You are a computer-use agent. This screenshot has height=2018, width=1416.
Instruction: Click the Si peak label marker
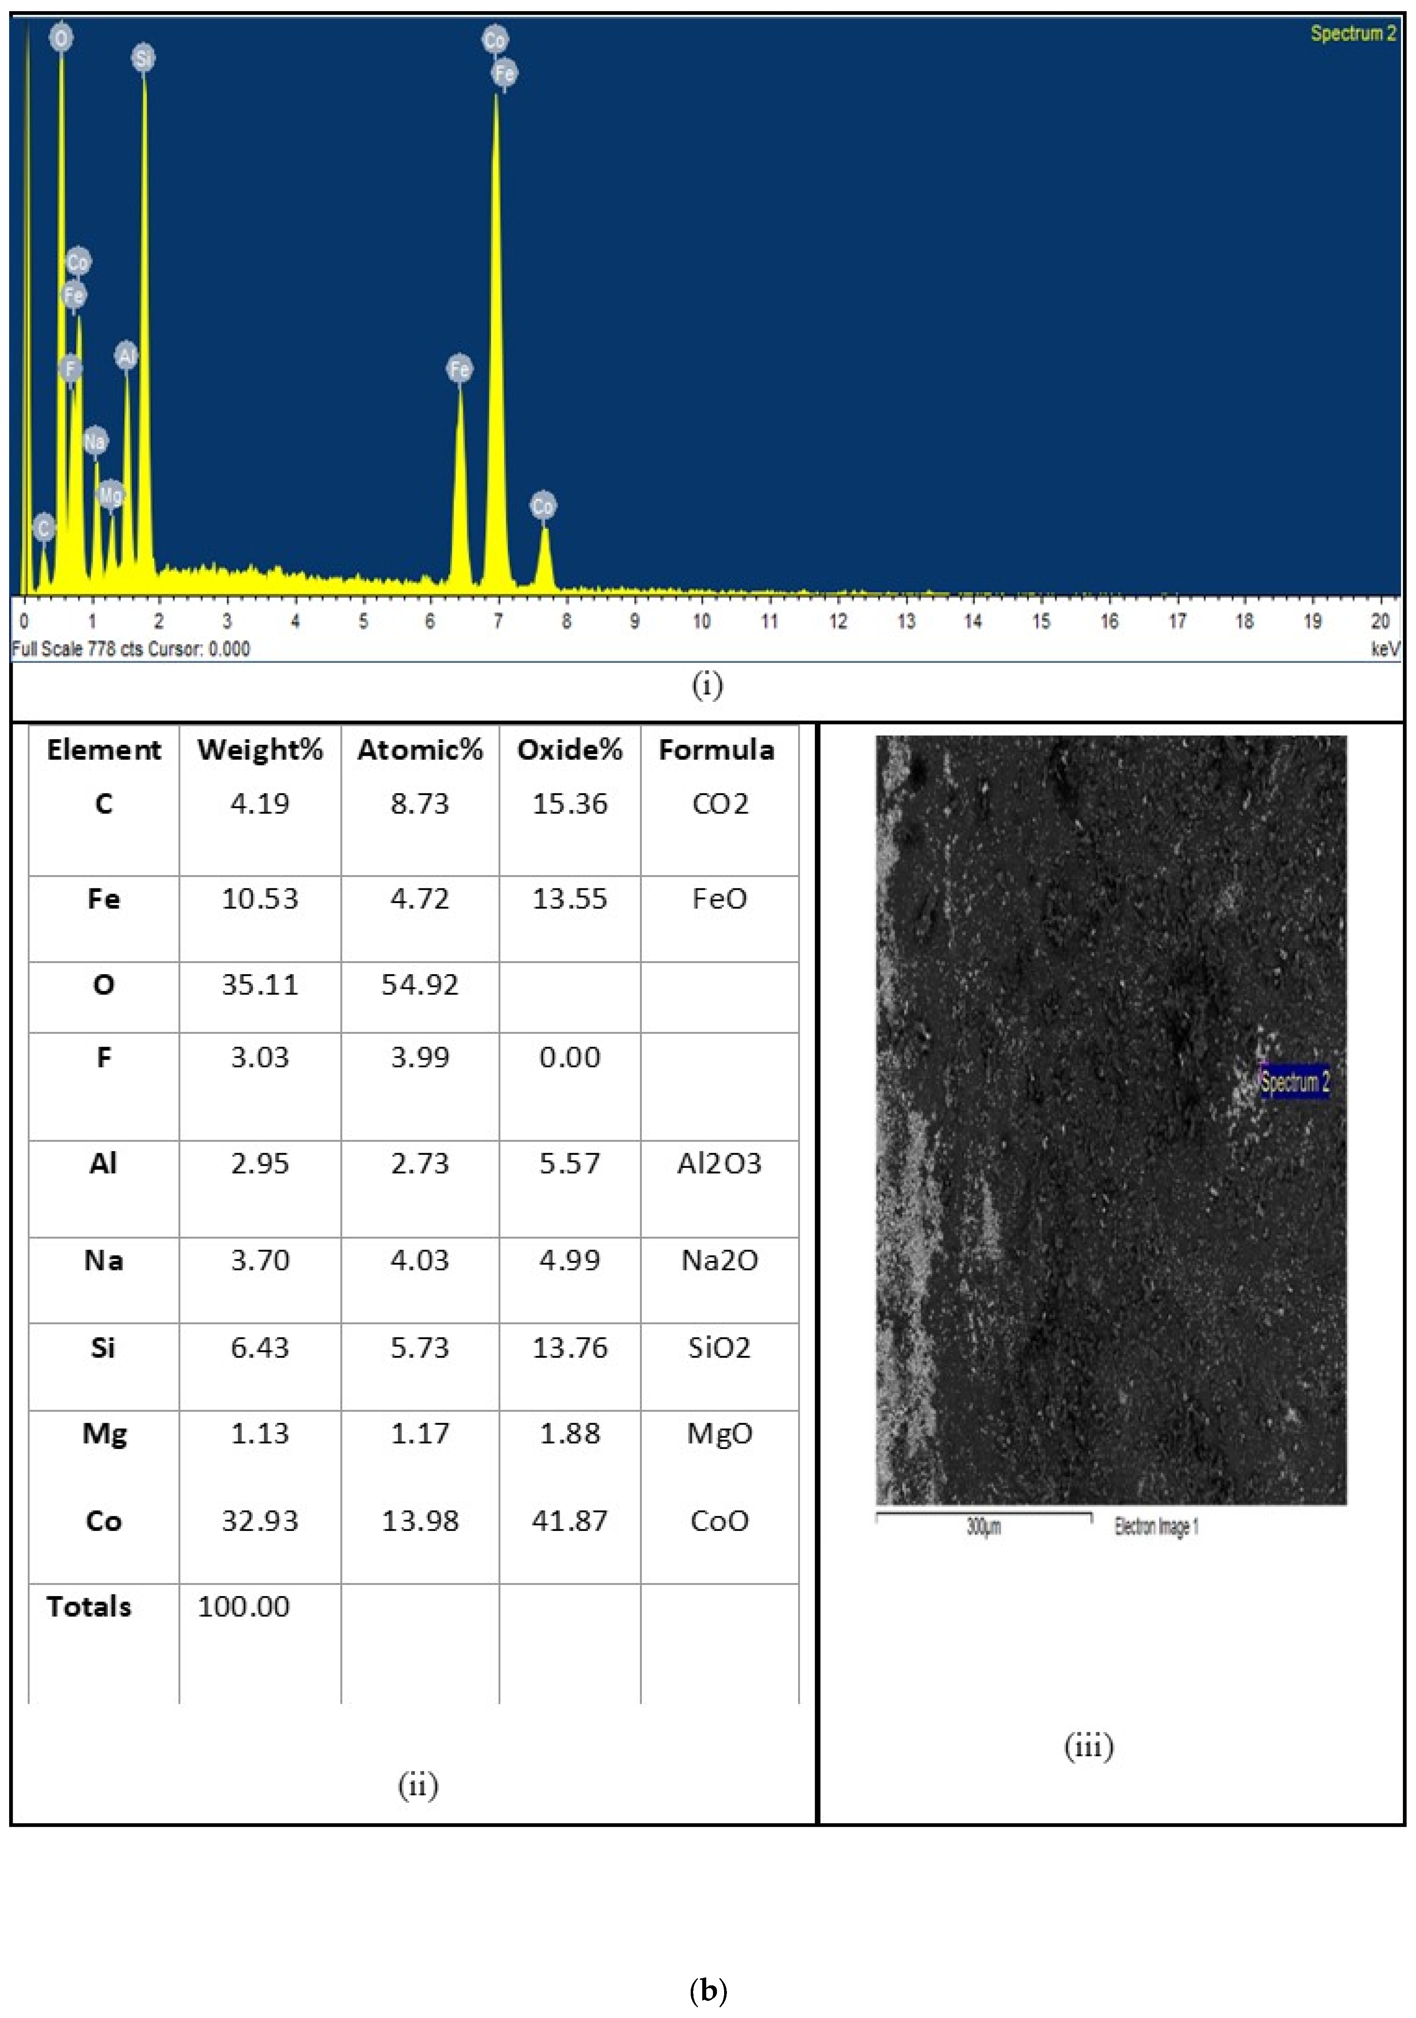tap(143, 58)
